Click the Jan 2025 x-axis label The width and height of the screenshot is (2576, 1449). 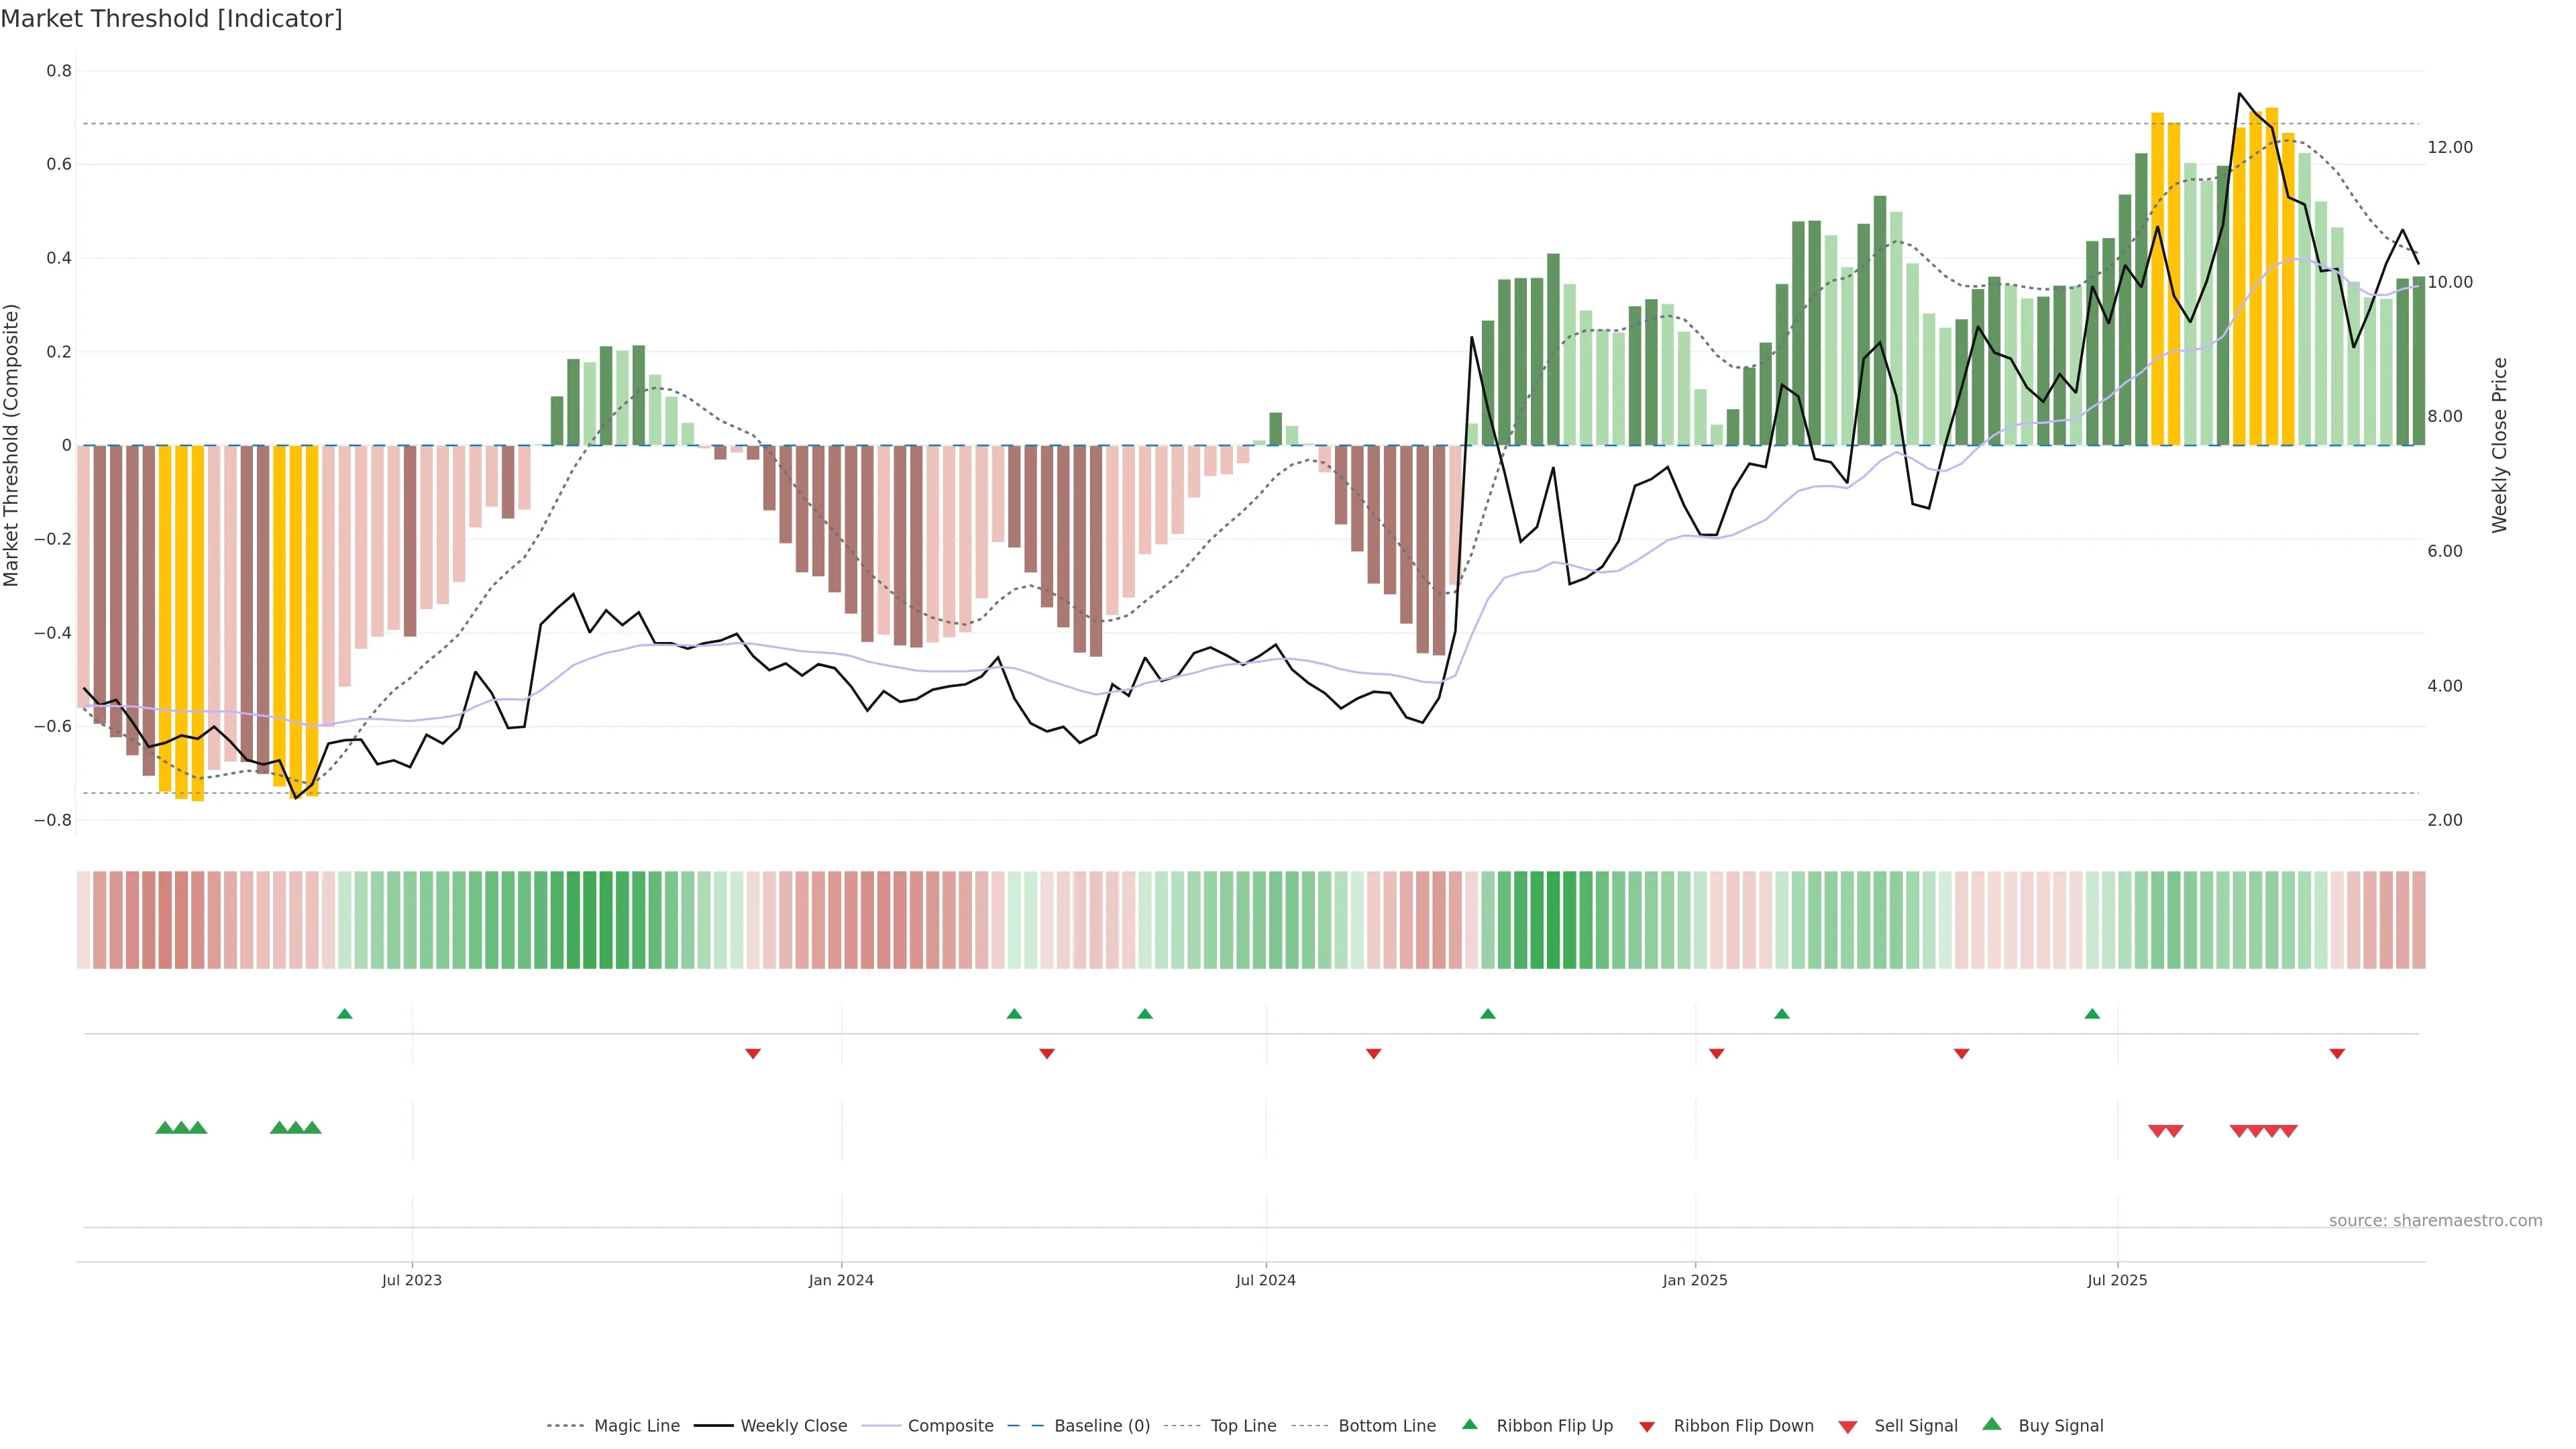click(1694, 1280)
